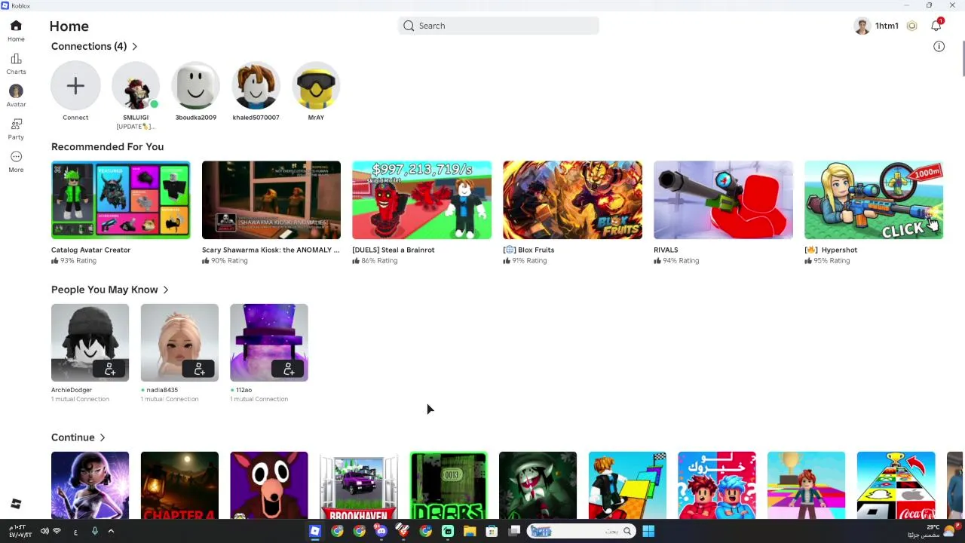Open Discord from the taskbar
Screen dimensions: 965x543
(381, 531)
